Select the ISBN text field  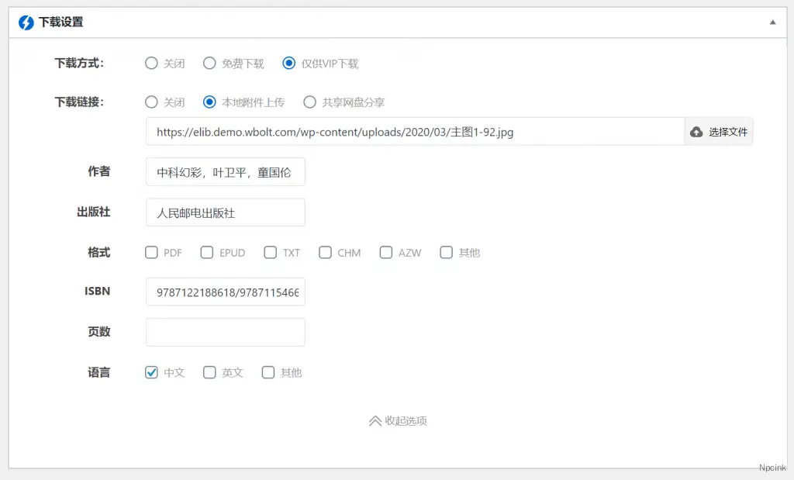pyautogui.click(x=225, y=292)
